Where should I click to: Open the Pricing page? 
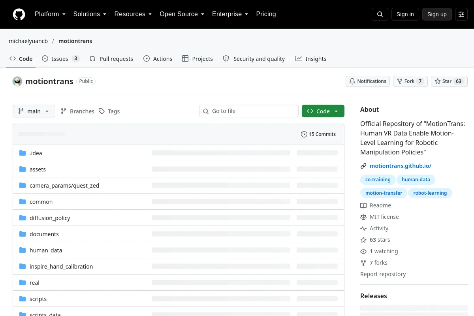tap(266, 14)
